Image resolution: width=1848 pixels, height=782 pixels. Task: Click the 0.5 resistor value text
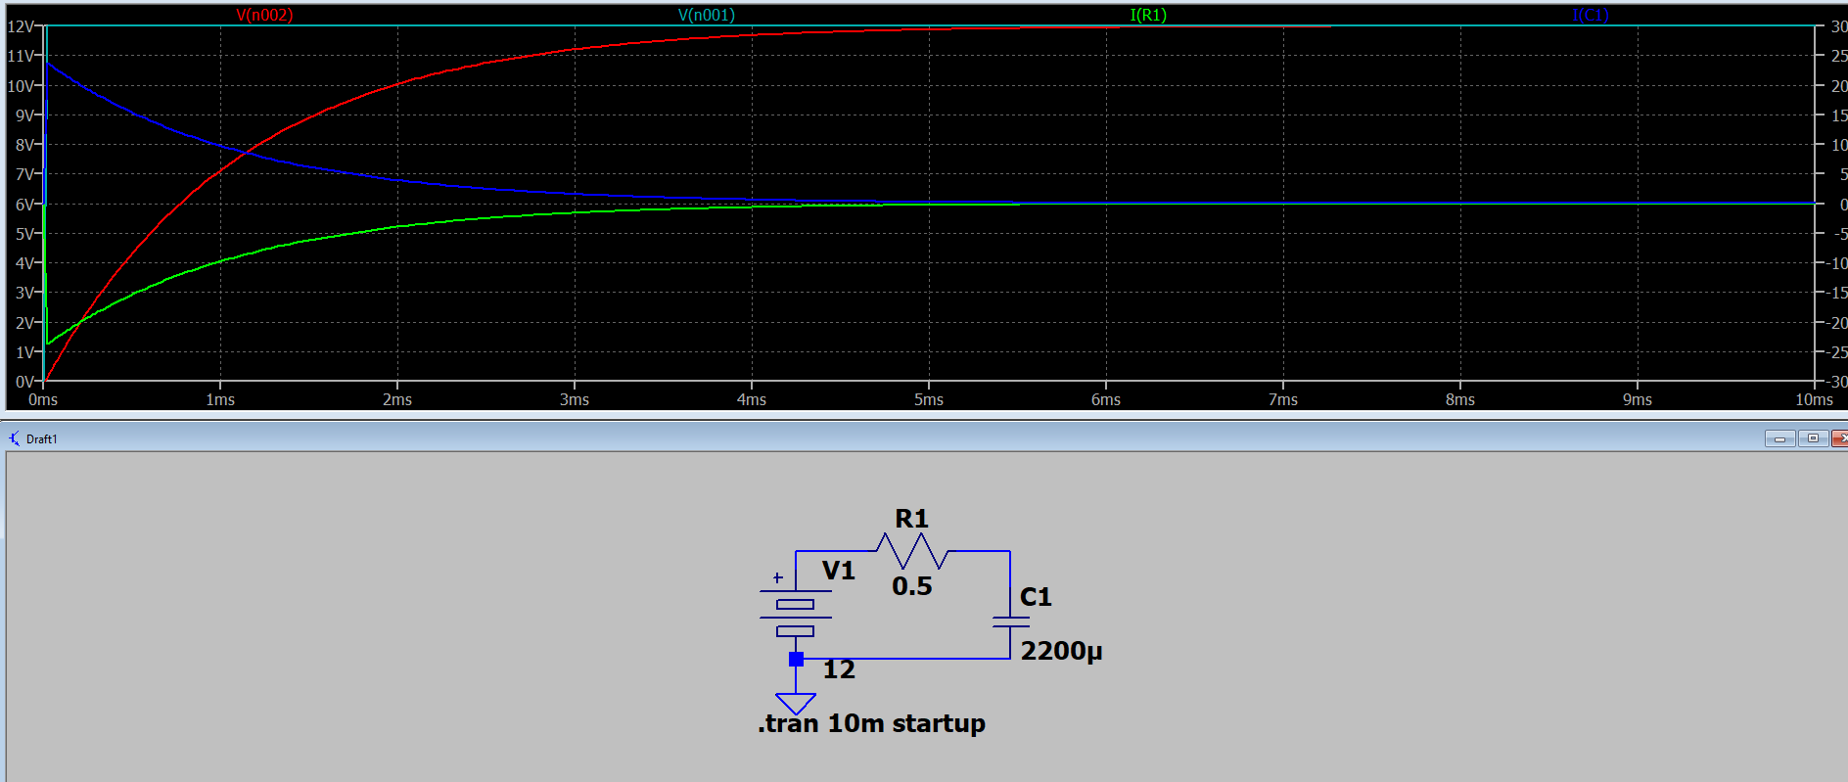point(911,586)
